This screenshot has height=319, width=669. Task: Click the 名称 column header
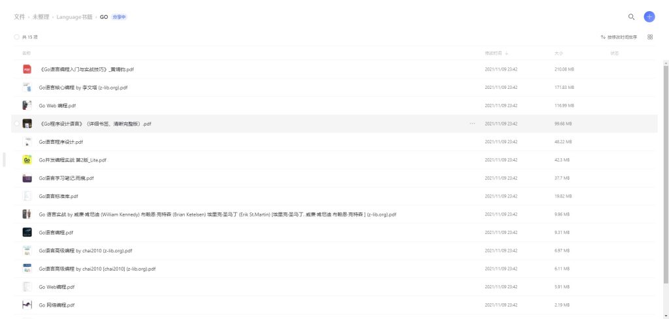pos(26,54)
